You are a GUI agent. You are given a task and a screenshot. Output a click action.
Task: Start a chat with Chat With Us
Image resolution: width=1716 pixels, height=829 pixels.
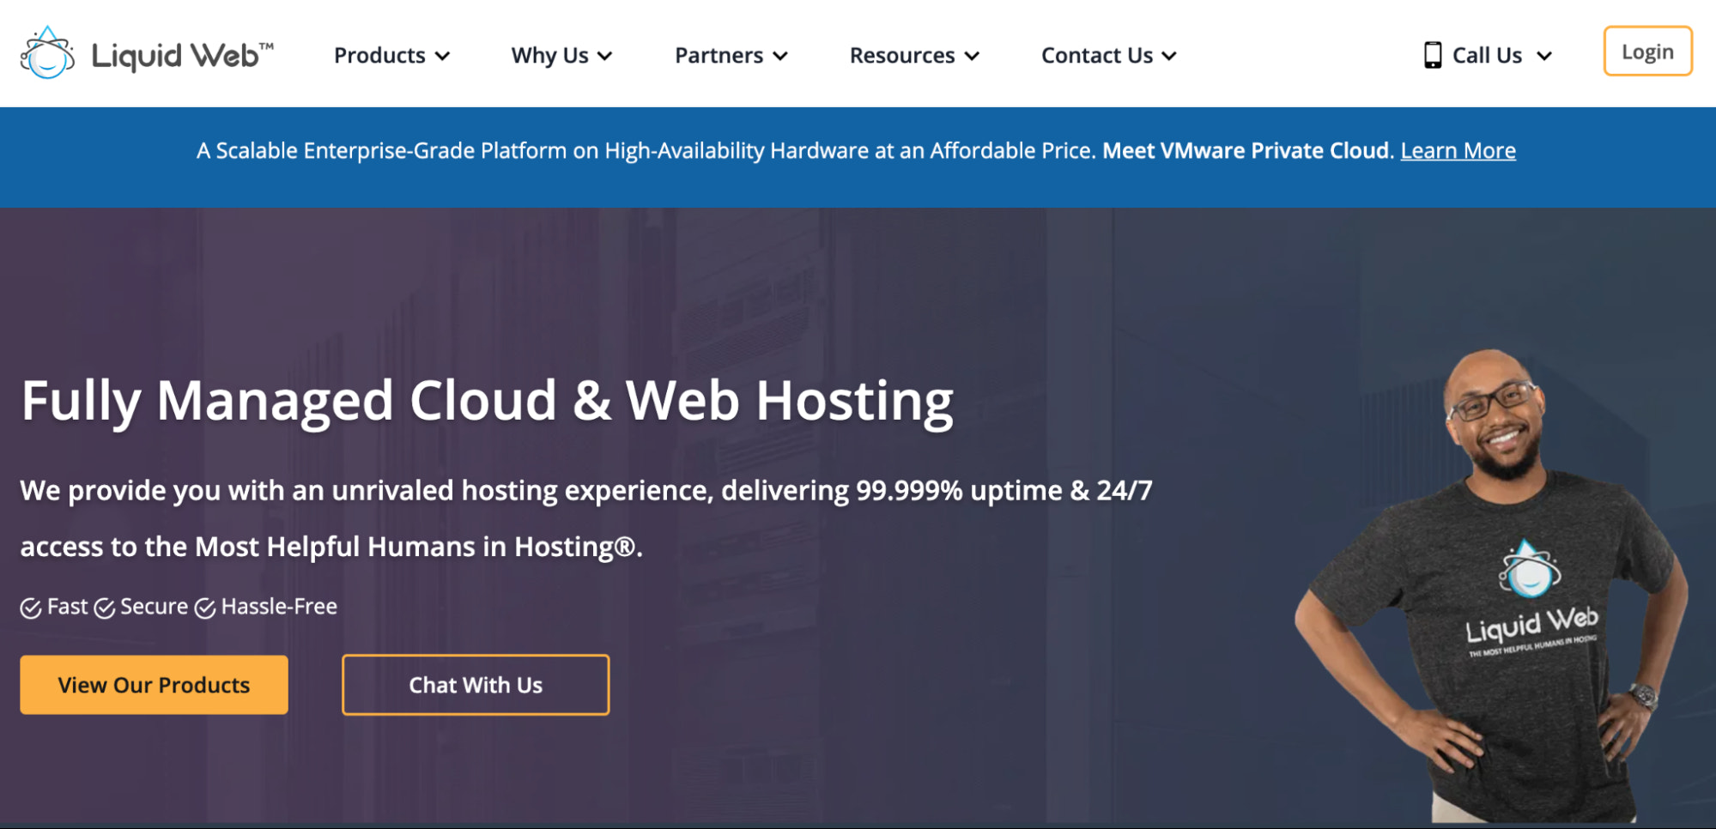click(x=476, y=685)
